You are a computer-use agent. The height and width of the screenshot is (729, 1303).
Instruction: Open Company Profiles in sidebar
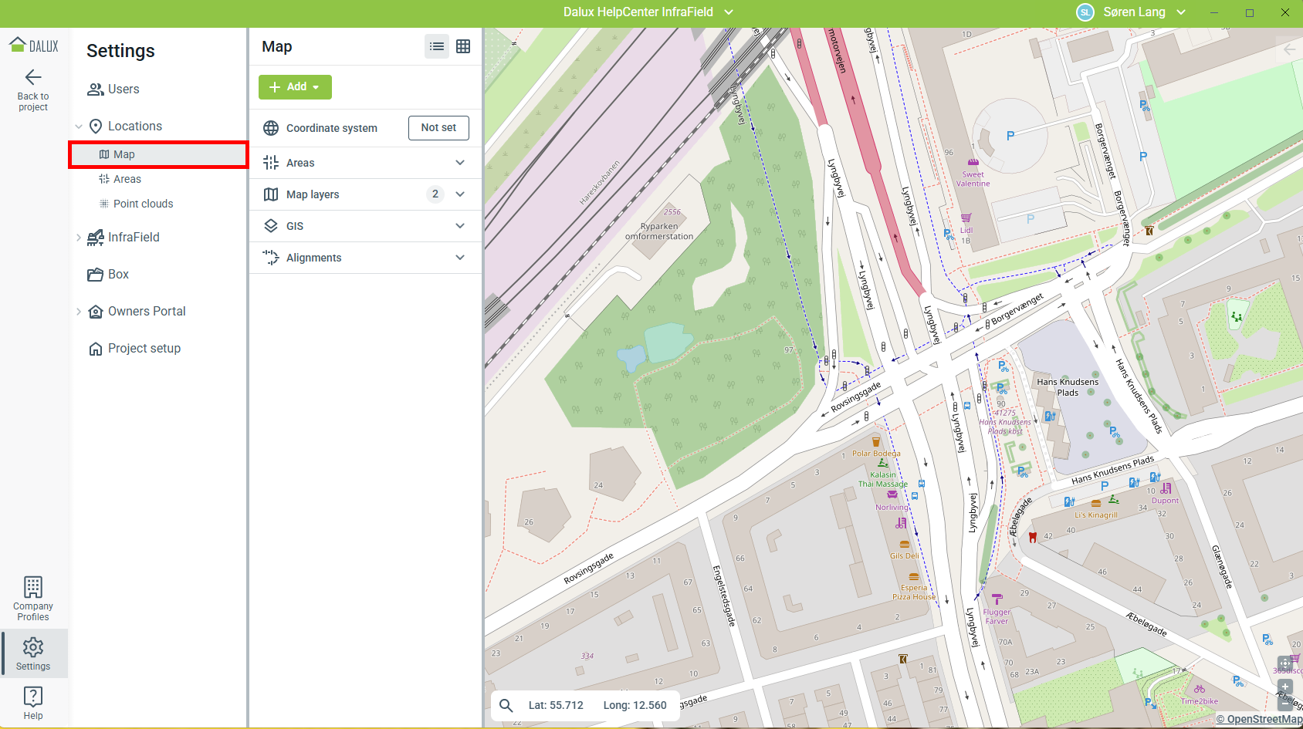(x=33, y=599)
